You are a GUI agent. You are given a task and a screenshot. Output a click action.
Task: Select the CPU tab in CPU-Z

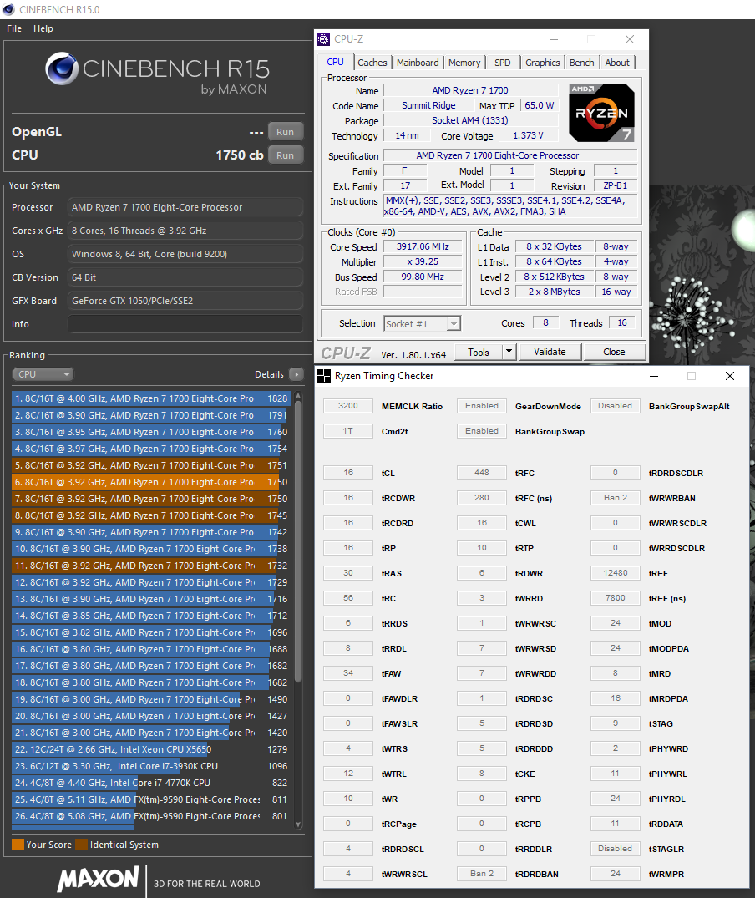336,62
